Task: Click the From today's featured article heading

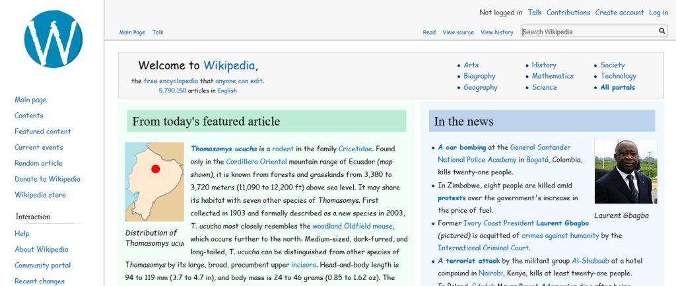Action: click(x=206, y=122)
